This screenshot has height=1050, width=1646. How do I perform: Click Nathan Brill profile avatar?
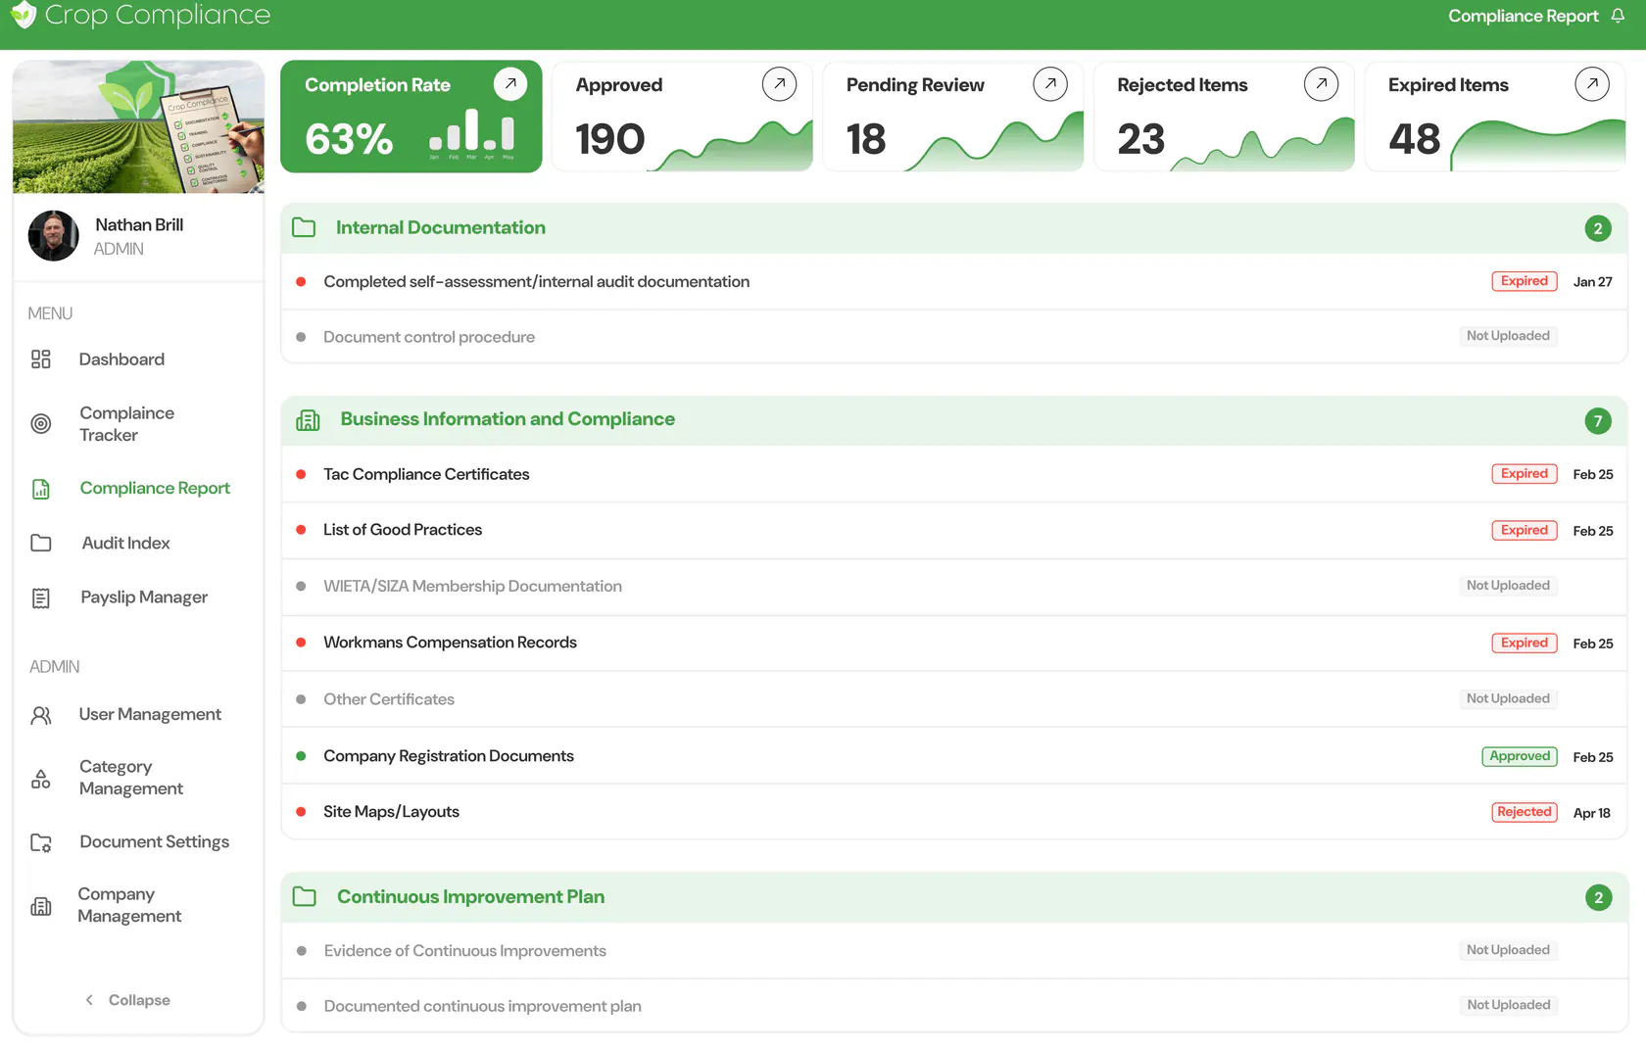(53, 236)
